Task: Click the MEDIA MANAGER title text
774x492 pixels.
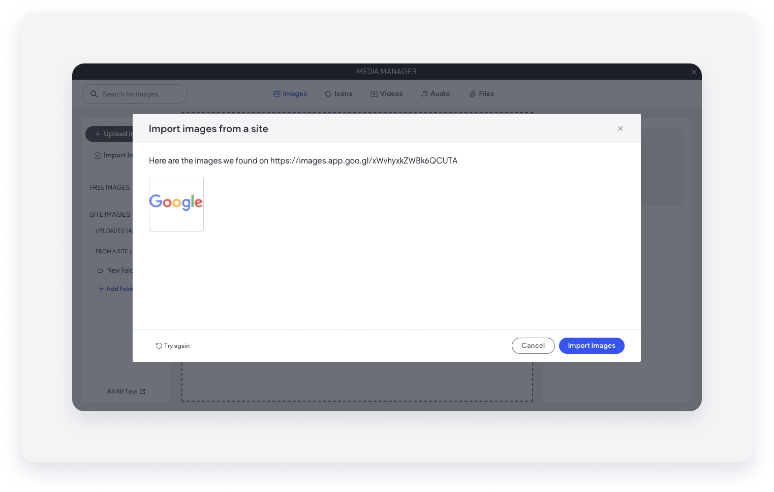Action: click(x=387, y=72)
